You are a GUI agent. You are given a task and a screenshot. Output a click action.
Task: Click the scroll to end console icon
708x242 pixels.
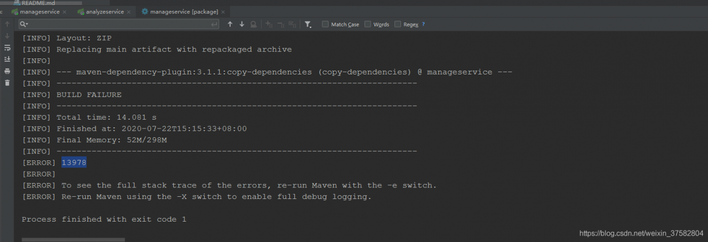coord(7,59)
